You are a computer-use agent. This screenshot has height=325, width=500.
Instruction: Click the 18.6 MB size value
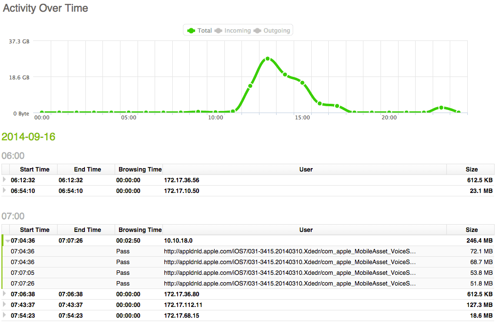click(x=481, y=316)
